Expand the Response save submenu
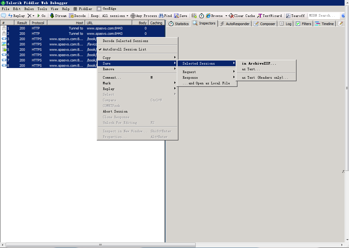 207,77
